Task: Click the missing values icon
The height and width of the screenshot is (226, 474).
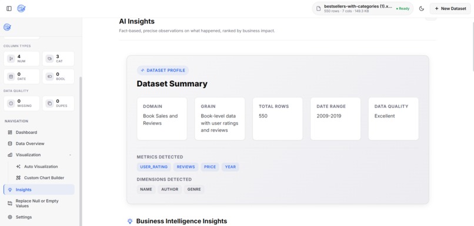Action: 11,103
